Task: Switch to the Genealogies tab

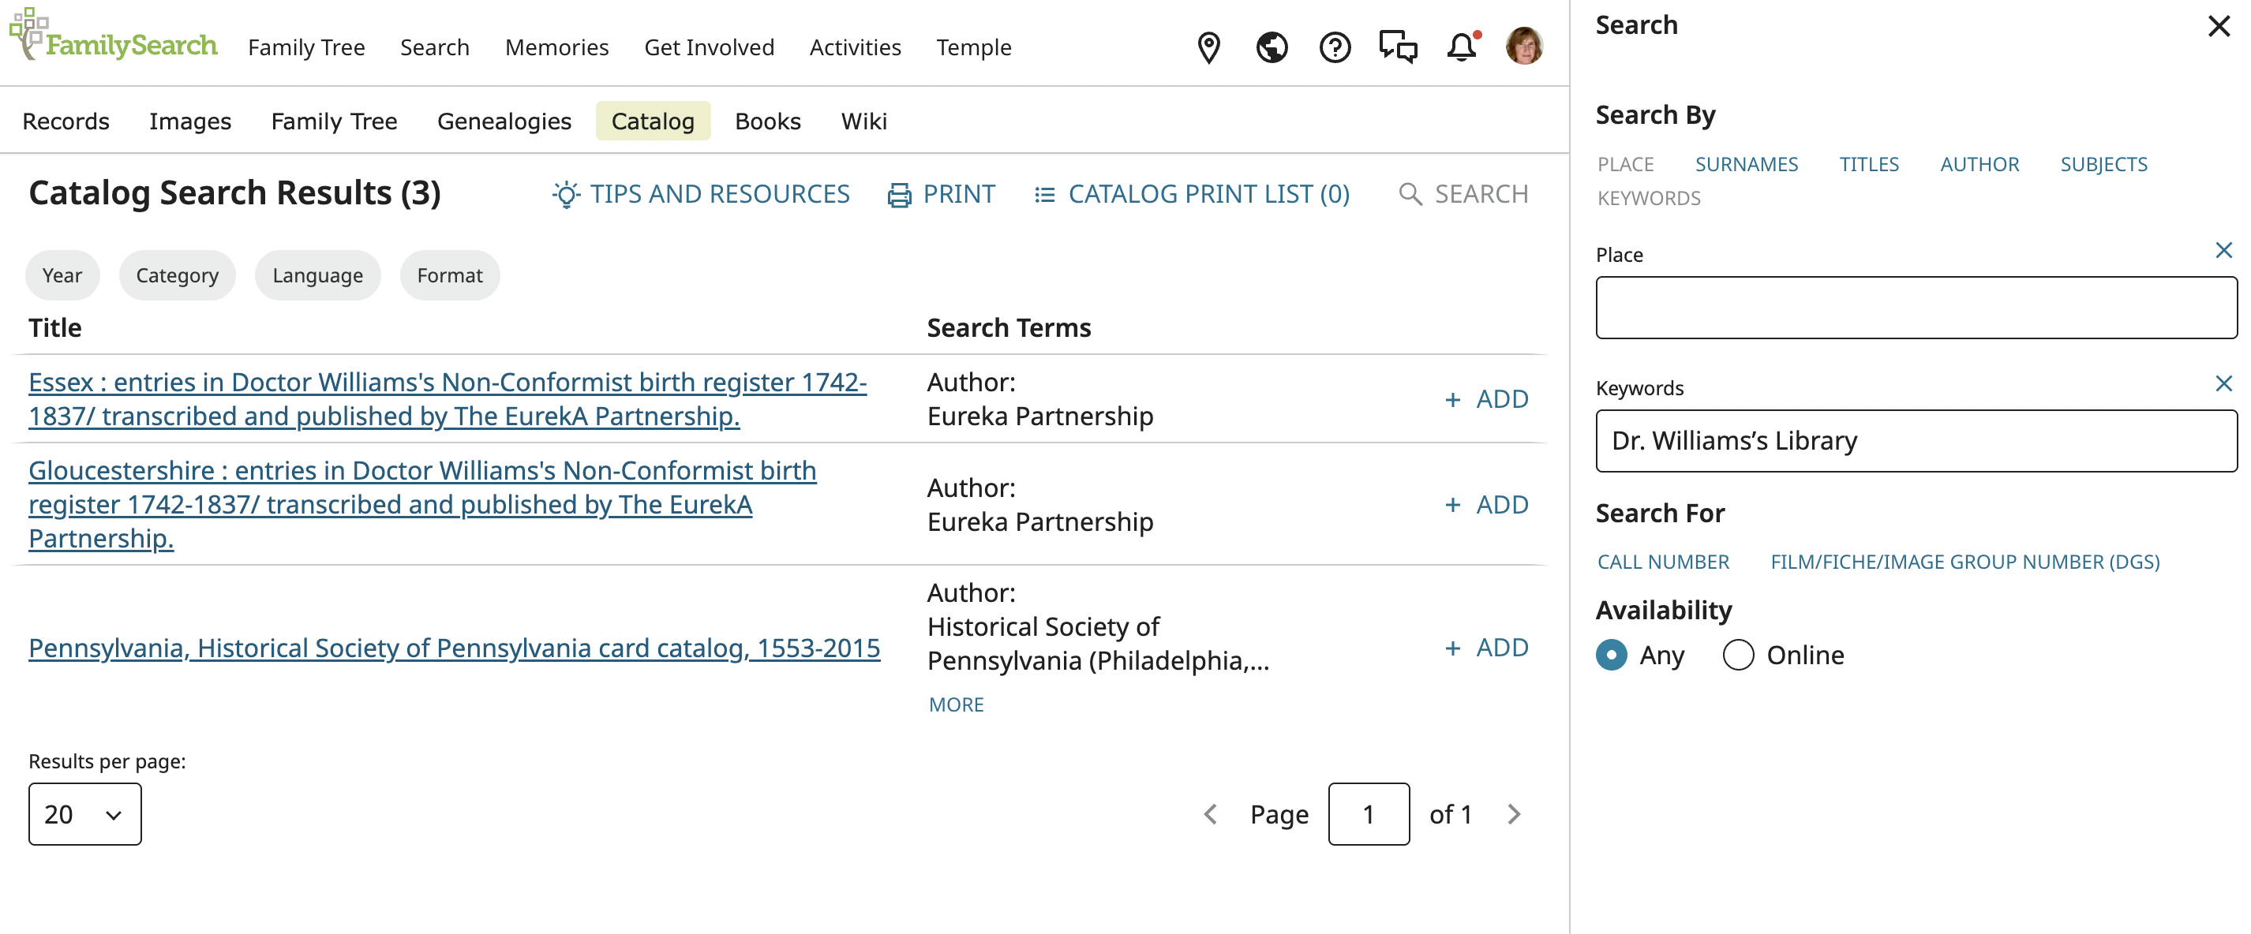Action: click(x=504, y=121)
